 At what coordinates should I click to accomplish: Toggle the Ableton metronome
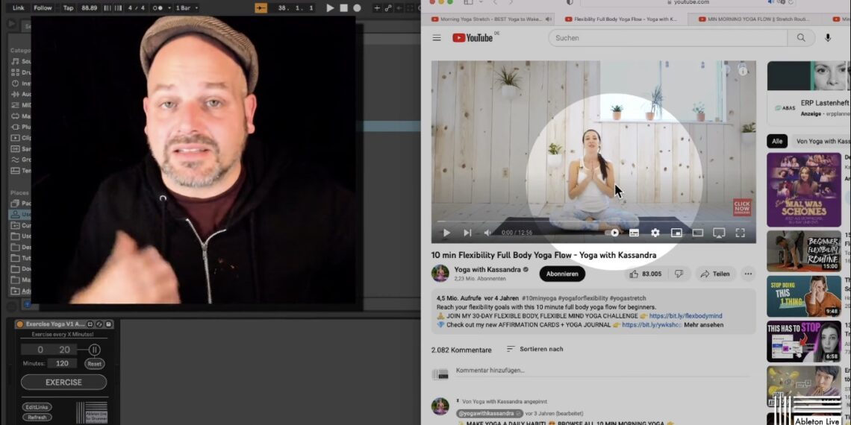pyautogui.click(x=158, y=8)
